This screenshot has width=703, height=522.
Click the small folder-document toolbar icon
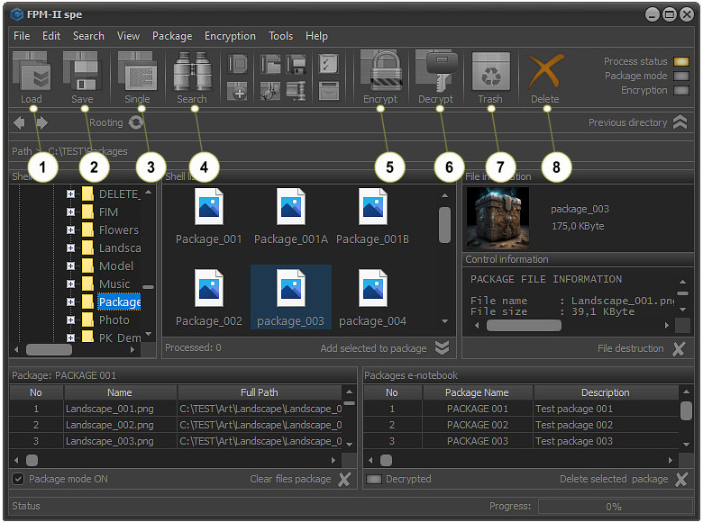click(x=270, y=64)
